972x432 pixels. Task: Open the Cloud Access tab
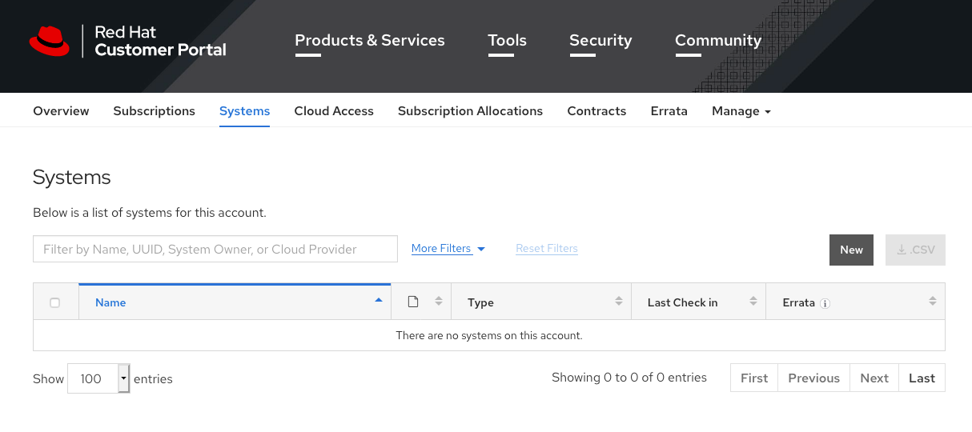point(334,111)
